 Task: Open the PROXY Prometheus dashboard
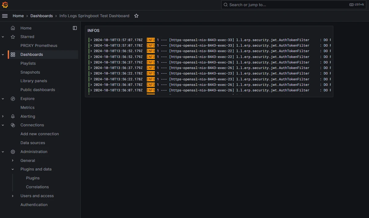39,45
